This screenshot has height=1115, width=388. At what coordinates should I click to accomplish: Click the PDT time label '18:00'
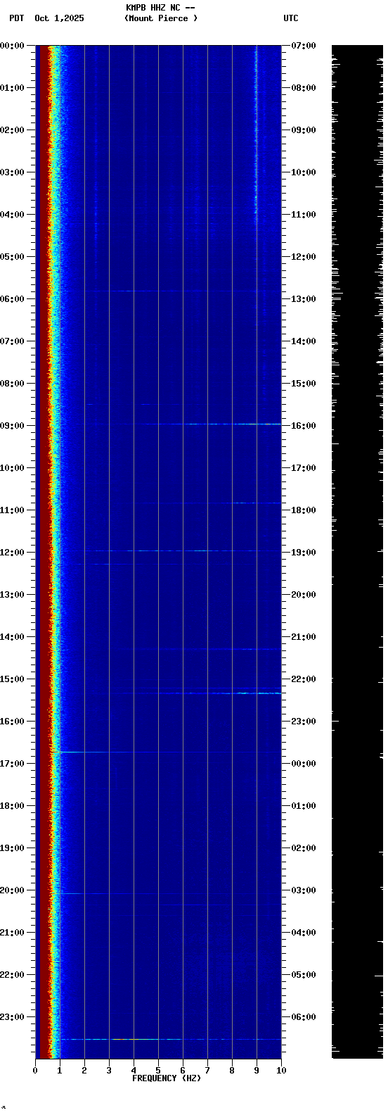click(x=12, y=806)
